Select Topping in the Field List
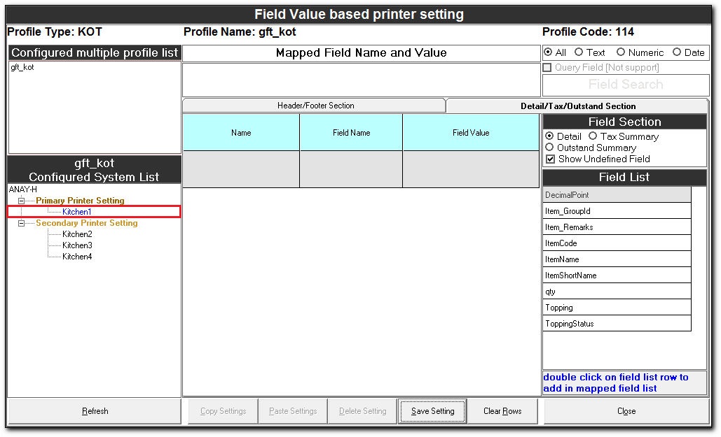Image resolution: width=721 pixels, height=437 pixels. coord(617,308)
